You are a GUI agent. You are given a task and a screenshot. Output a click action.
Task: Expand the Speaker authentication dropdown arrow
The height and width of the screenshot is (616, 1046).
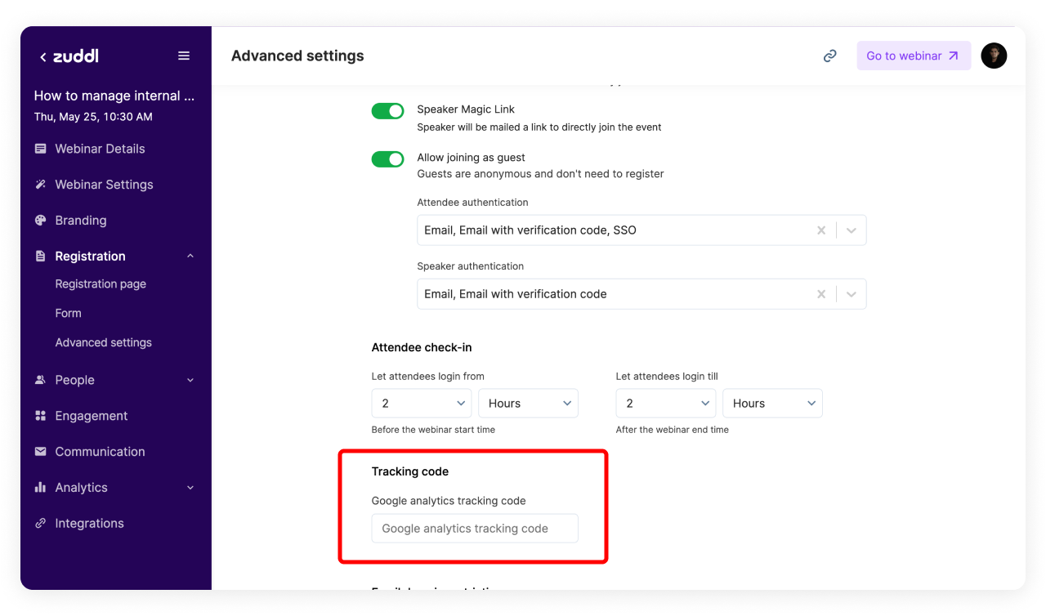[x=852, y=294]
